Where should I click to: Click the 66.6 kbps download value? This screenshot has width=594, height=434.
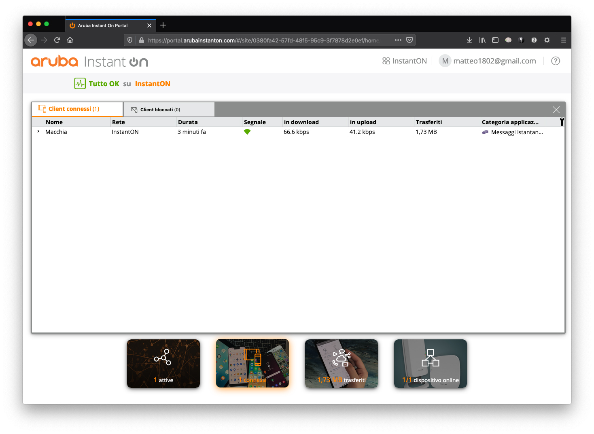[296, 132]
